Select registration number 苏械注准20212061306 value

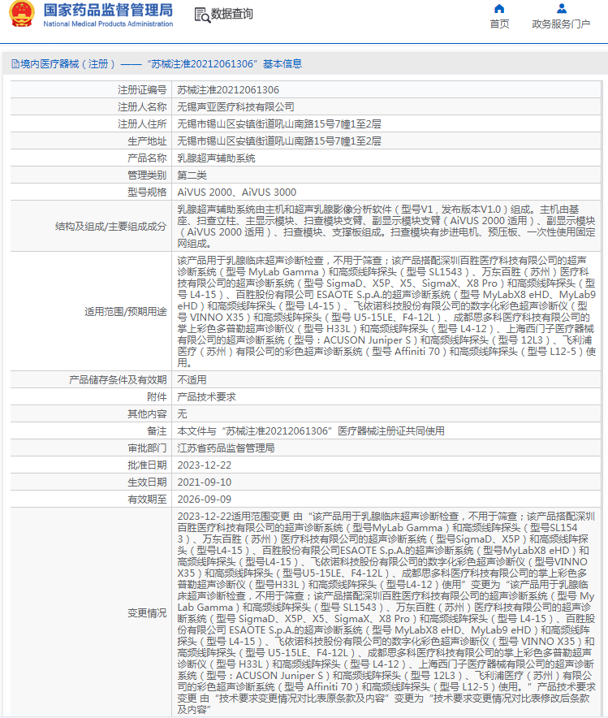point(228,90)
